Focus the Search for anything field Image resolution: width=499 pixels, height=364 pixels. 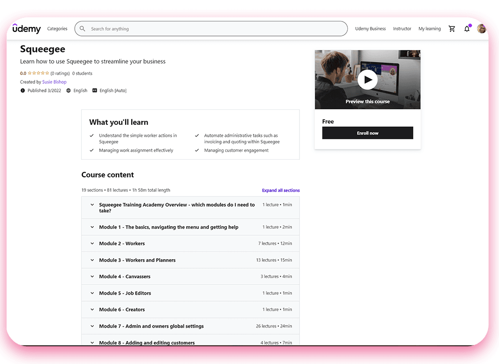[215, 29]
